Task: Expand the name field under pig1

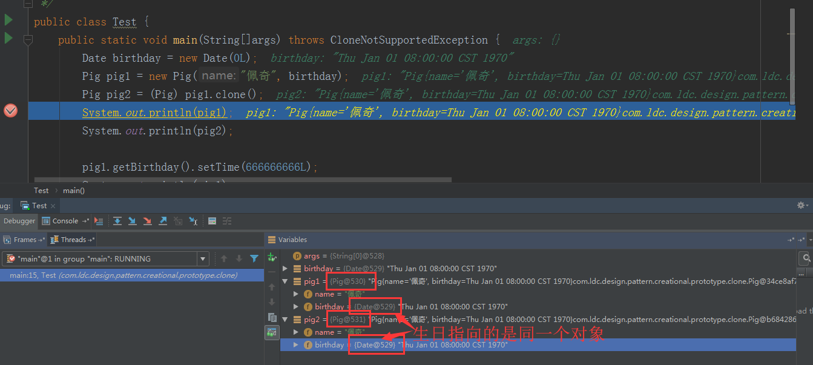Action: coord(296,294)
